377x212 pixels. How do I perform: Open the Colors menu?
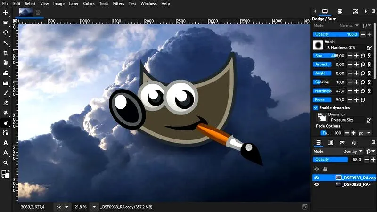click(x=89, y=4)
